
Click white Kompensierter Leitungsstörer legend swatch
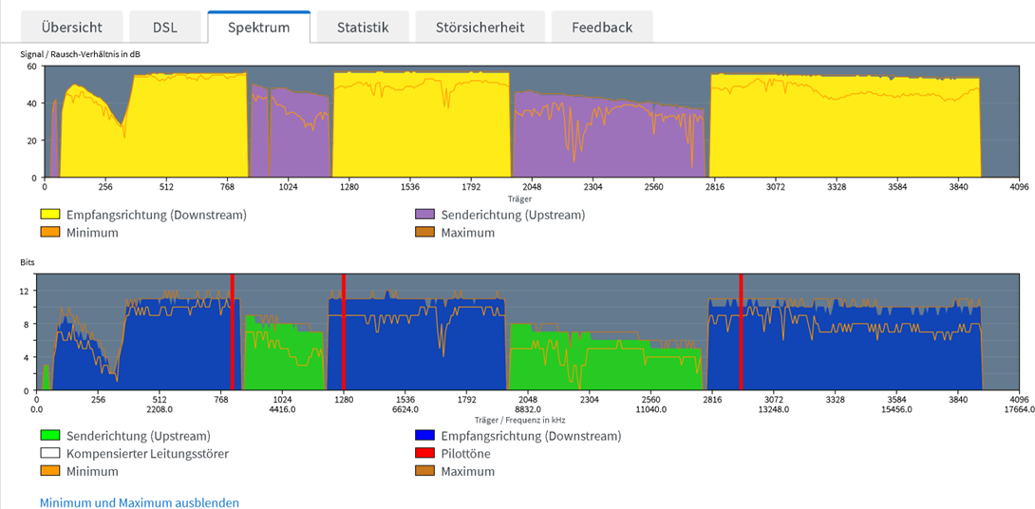coord(49,454)
